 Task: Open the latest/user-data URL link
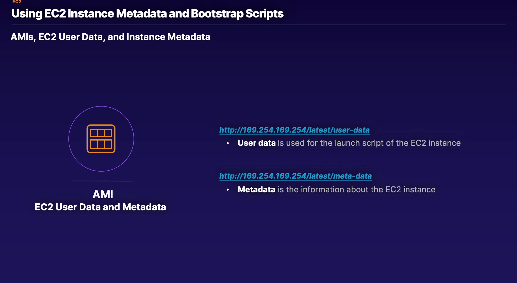[294, 130]
